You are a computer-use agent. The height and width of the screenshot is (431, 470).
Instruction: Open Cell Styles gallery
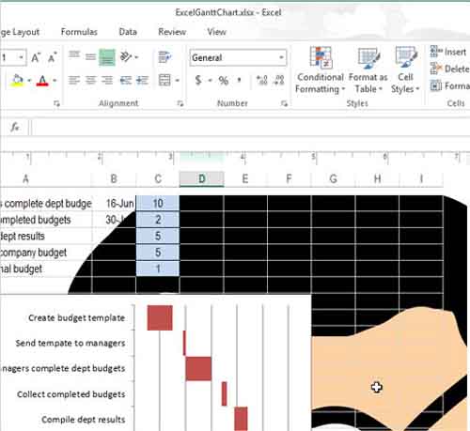pos(405,70)
